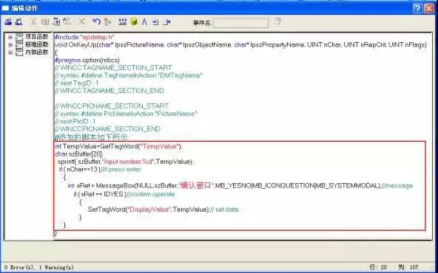This screenshot has width=438, height=273.
Task: Click the export action arrow icon
Action: pyautogui.click(x=166, y=21)
